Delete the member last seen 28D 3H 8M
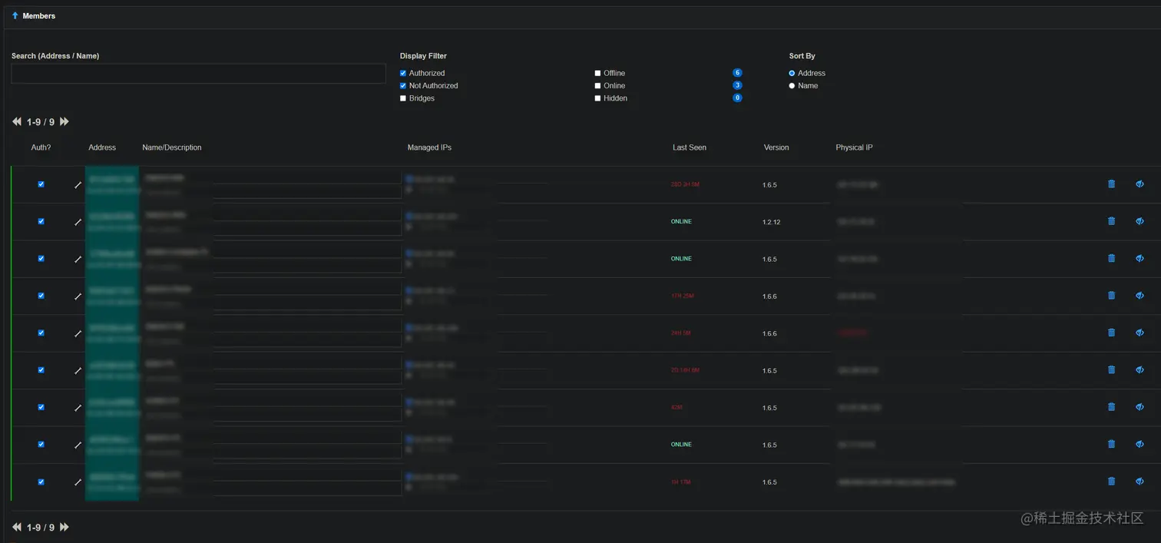1161x543 pixels. pyautogui.click(x=1111, y=184)
